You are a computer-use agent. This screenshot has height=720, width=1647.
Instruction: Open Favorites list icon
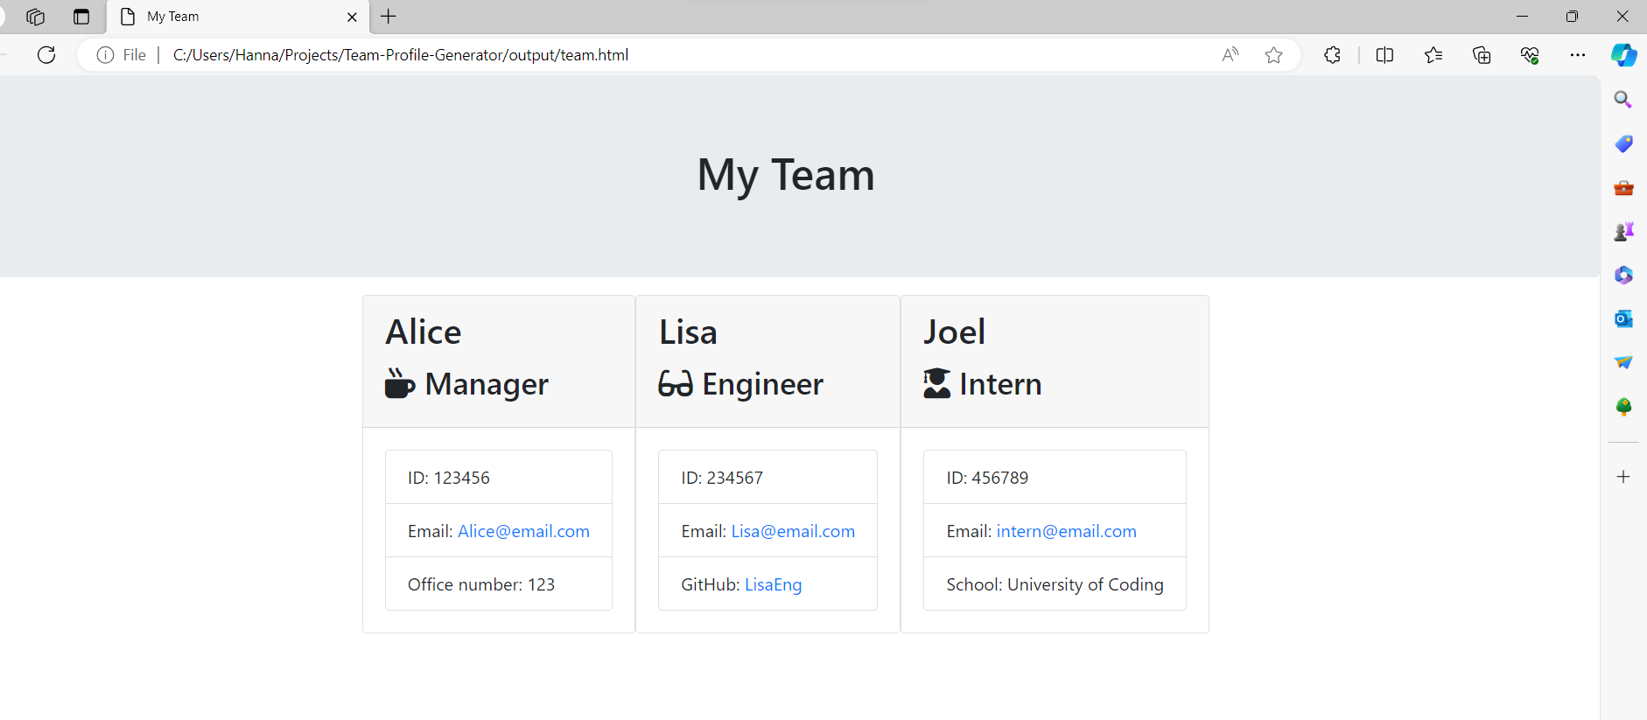point(1433,55)
